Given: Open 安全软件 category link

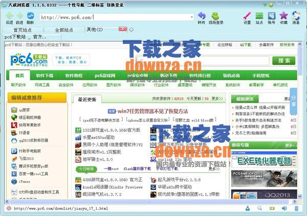Looking at the screenshot, I should pyautogui.click(x=66, y=85).
